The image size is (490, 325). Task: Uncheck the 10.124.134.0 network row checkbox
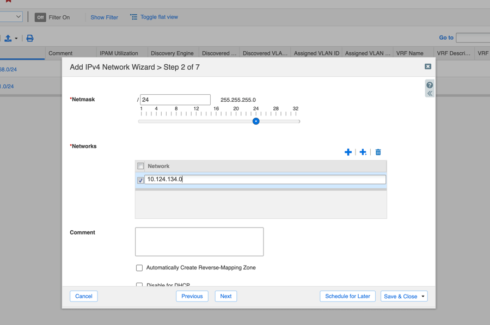pyautogui.click(x=140, y=180)
